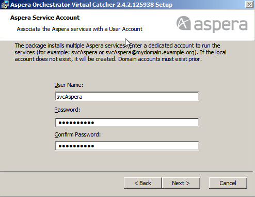This screenshot has width=255, height=197.
Task: Focus the Confirm Password input field
Action: coord(127,146)
